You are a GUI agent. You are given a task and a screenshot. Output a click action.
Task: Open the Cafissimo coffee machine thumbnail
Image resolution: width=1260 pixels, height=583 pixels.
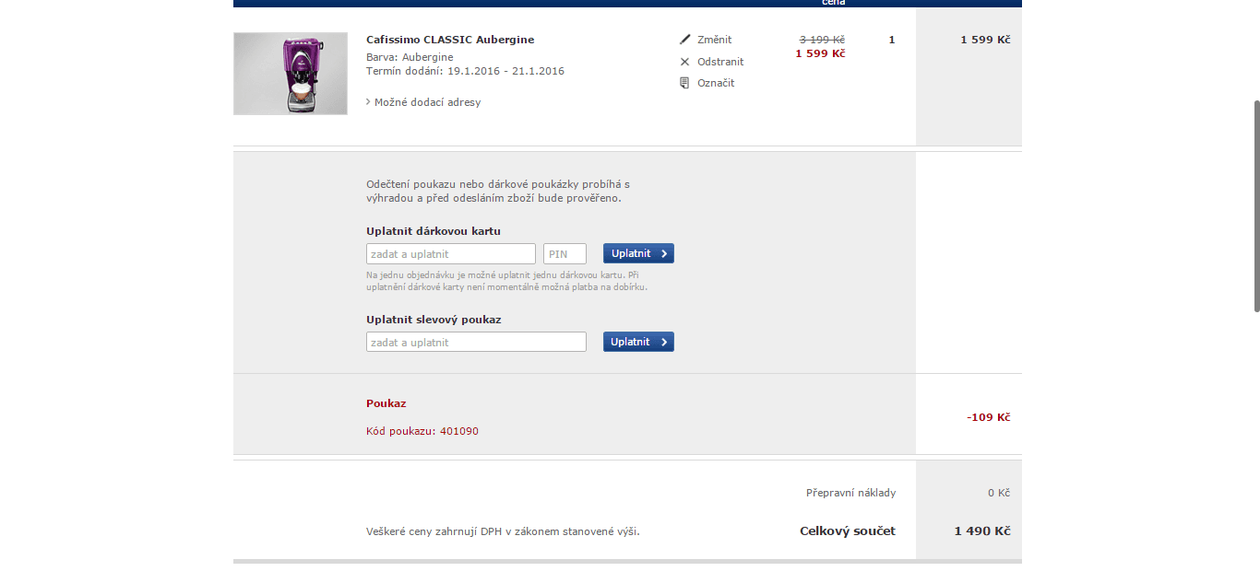tap(291, 74)
